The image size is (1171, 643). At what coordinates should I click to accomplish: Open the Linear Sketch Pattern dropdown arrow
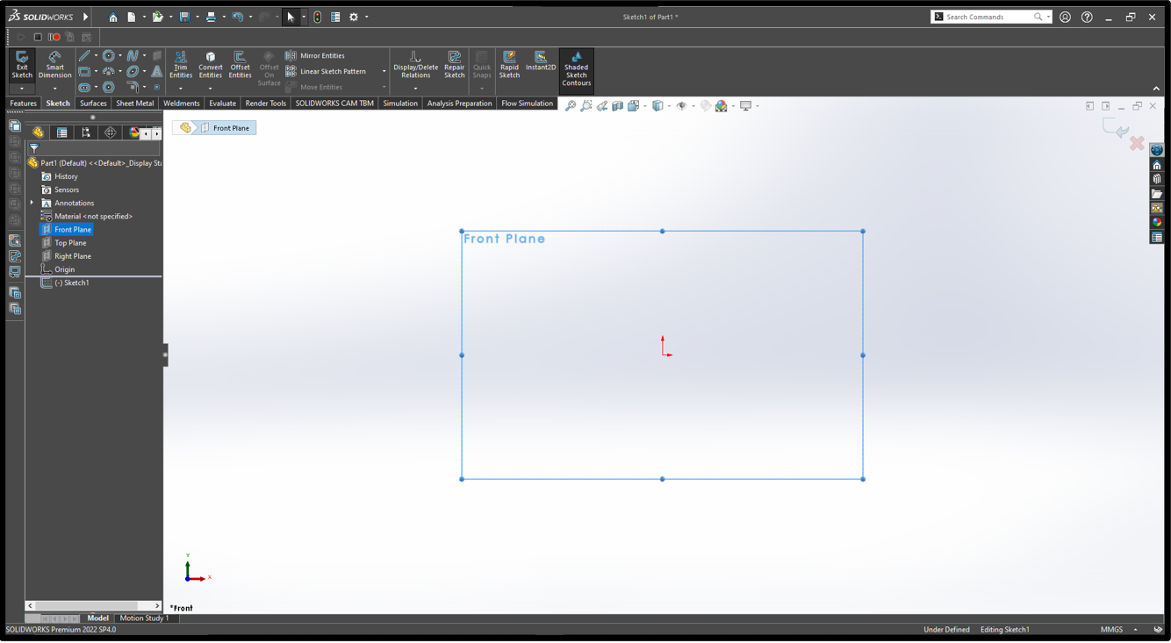coord(384,72)
